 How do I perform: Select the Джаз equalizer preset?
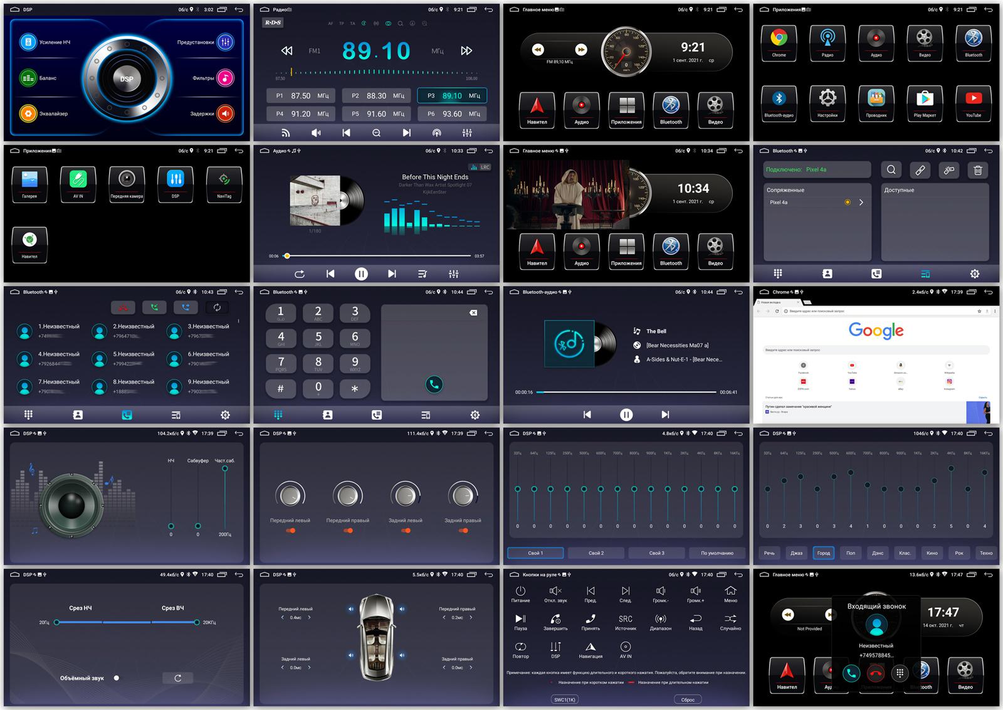click(x=796, y=553)
